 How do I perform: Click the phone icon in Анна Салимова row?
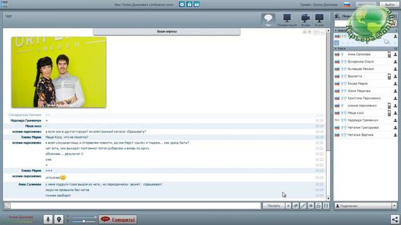(x=389, y=54)
